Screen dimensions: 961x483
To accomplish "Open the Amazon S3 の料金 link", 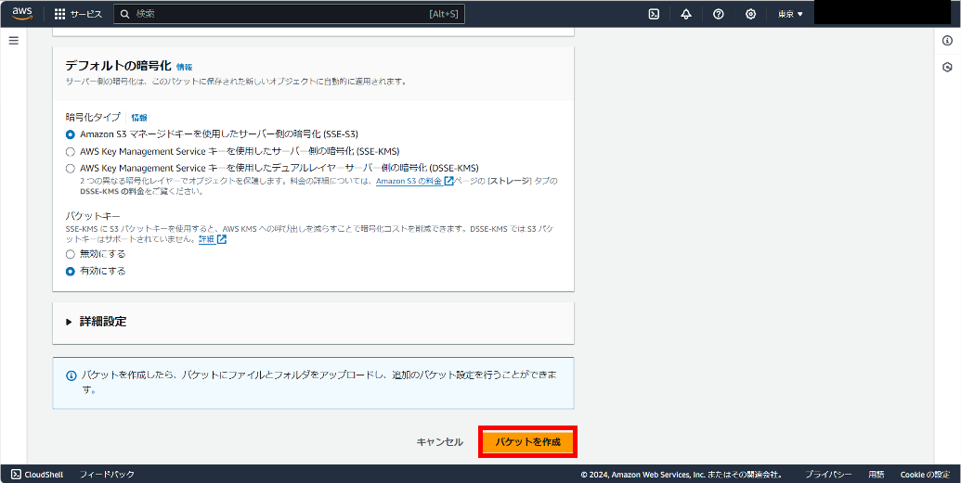I will pyautogui.click(x=409, y=181).
